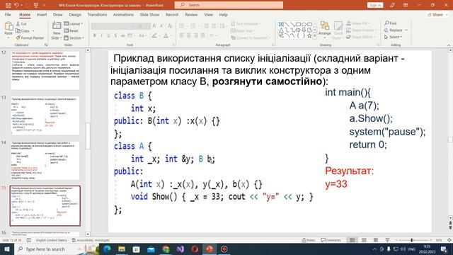
Task: Expand the Shape Outline dropdown
Action: pyautogui.click(x=376, y=30)
